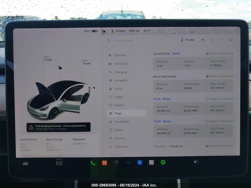Launch Spotify from the bottom bar
This screenshot has width=251, height=188.
point(163,162)
